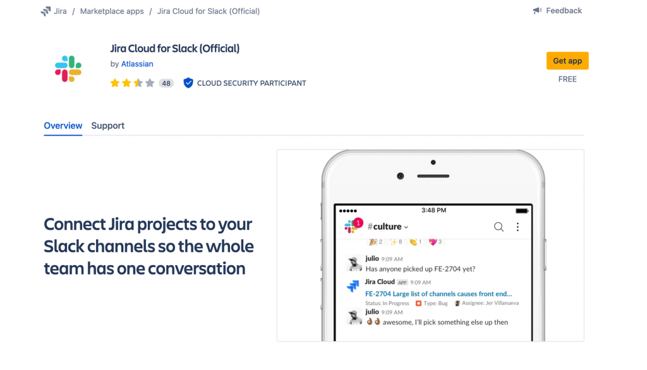Image resolution: width=647 pixels, height=370 pixels.
Task: Click Jira Cloud for Slack breadcrumb
Action: 209,11
